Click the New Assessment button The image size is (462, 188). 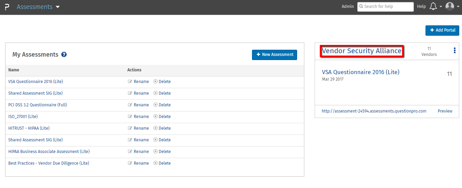[274, 55]
